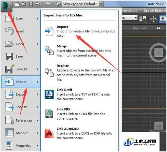Click the New Scene icon in quick toolbar
This screenshot has width=167, height=152.
tap(17, 4)
